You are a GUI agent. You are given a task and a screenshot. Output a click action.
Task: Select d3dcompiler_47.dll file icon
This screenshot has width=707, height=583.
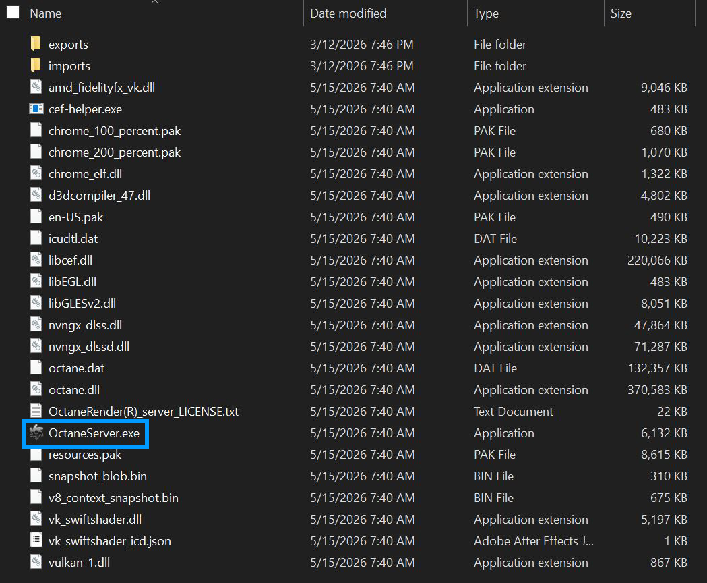point(36,195)
